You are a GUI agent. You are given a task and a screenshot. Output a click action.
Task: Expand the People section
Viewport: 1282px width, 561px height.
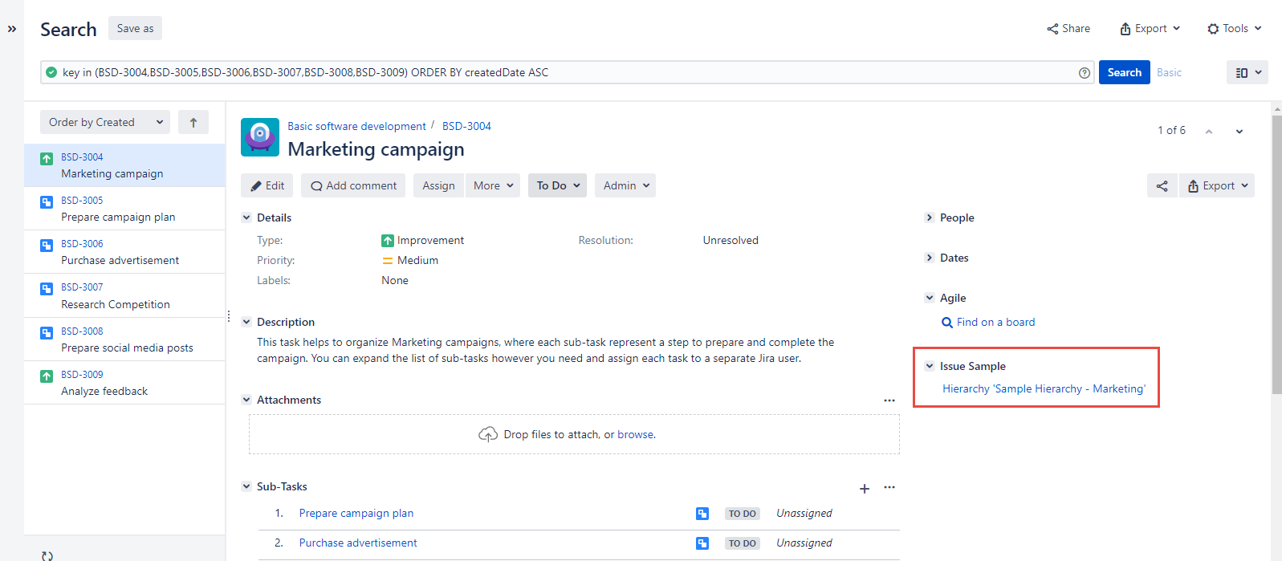pyautogui.click(x=930, y=217)
